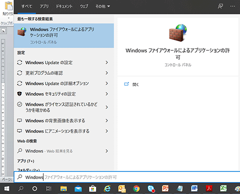This screenshot has height=194, width=240.
Task: Open Cortana circle in taskbar
Action: [35, 189]
